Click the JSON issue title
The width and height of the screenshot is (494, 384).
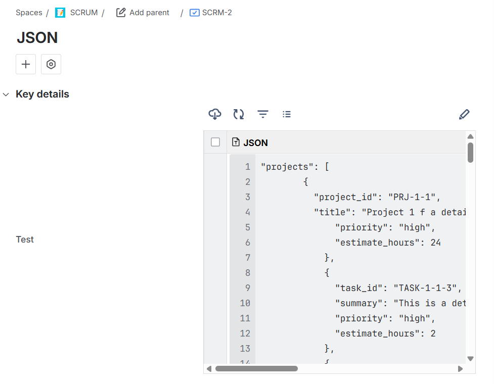pos(37,37)
